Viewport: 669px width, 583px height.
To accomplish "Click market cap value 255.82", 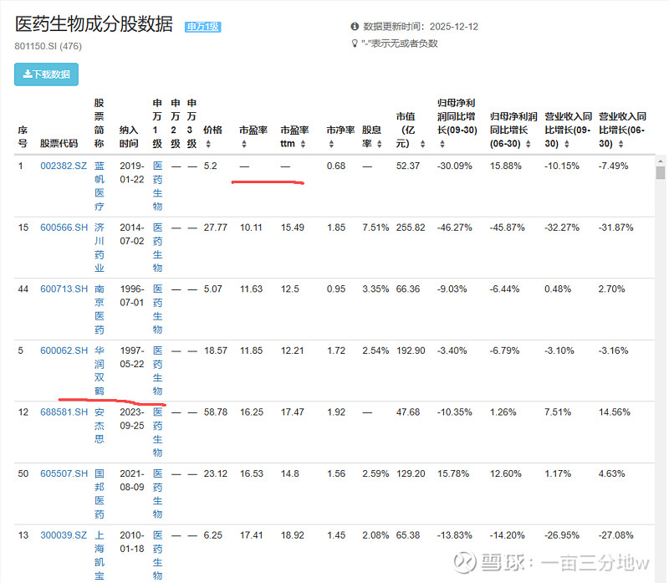I will (x=411, y=228).
